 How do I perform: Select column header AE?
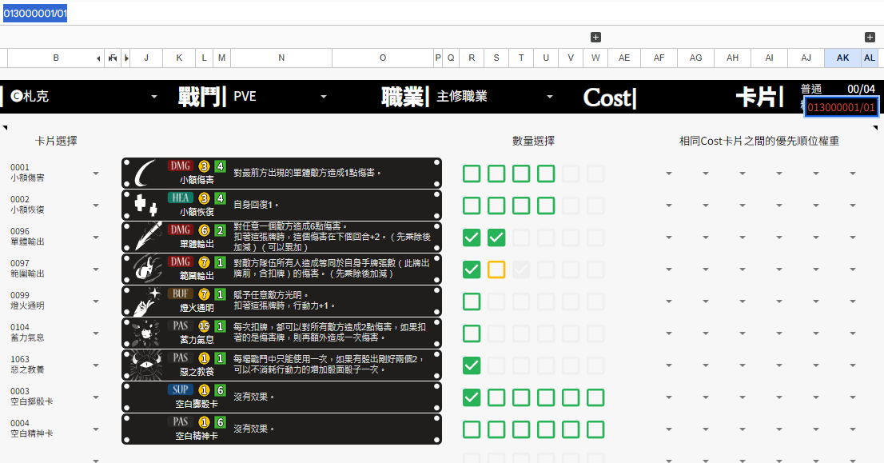coord(624,58)
